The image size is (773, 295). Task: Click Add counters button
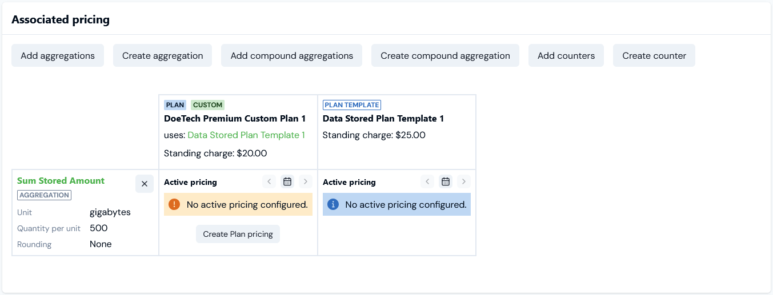pos(566,55)
